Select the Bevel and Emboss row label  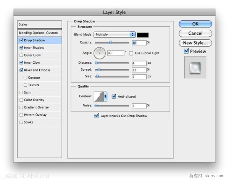pyautogui.click(x=37, y=70)
